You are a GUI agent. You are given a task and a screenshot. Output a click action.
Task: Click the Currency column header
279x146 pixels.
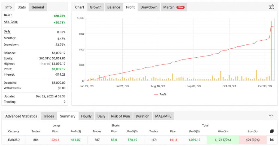pos(14,131)
